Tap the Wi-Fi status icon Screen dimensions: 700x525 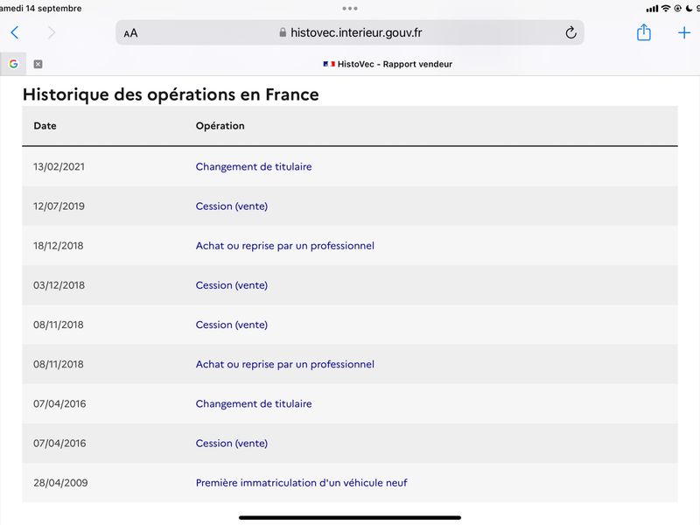point(666,8)
